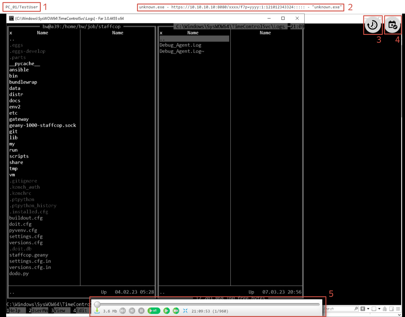This screenshot has width=405, height=317.
Task: Click the playback progress slider handle
Action: 97,304
